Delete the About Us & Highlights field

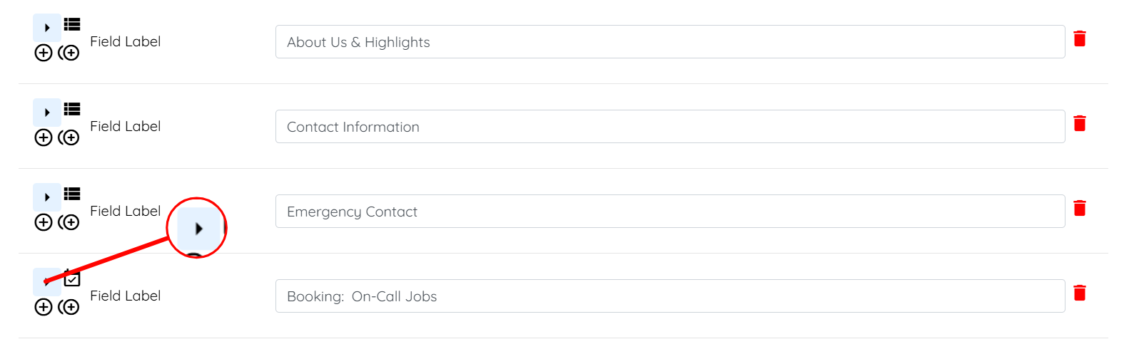coord(1079,38)
